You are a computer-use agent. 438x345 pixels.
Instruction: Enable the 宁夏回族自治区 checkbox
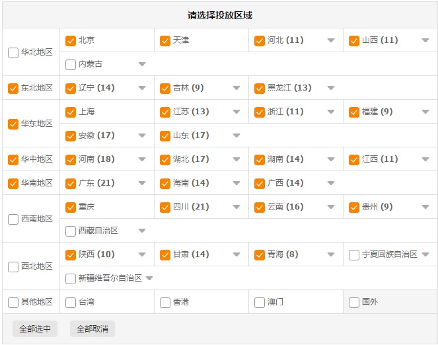tap(354, 254)
